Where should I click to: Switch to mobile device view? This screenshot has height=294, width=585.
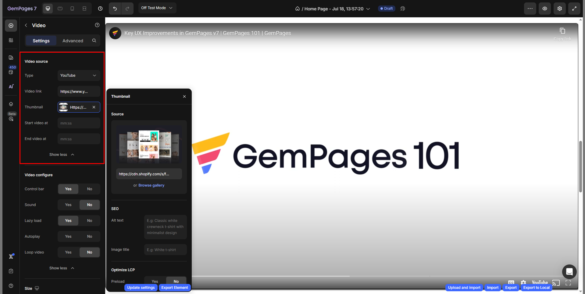pyautogui.click(x=72, y=9)
